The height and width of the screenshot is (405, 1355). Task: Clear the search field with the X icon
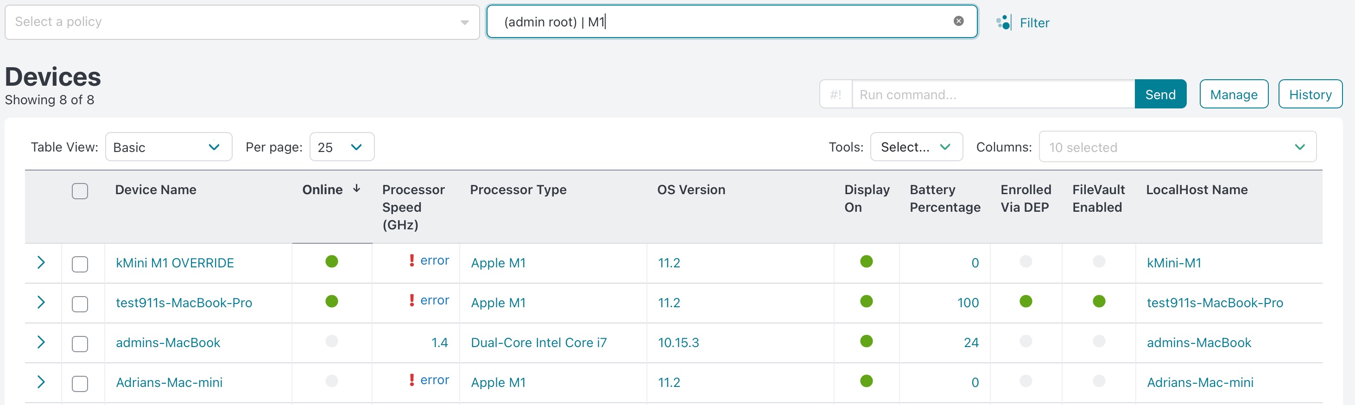point(958,21)
